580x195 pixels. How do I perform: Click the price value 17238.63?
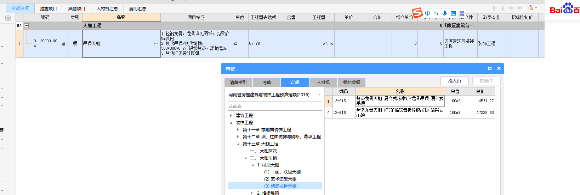point(485,113)
